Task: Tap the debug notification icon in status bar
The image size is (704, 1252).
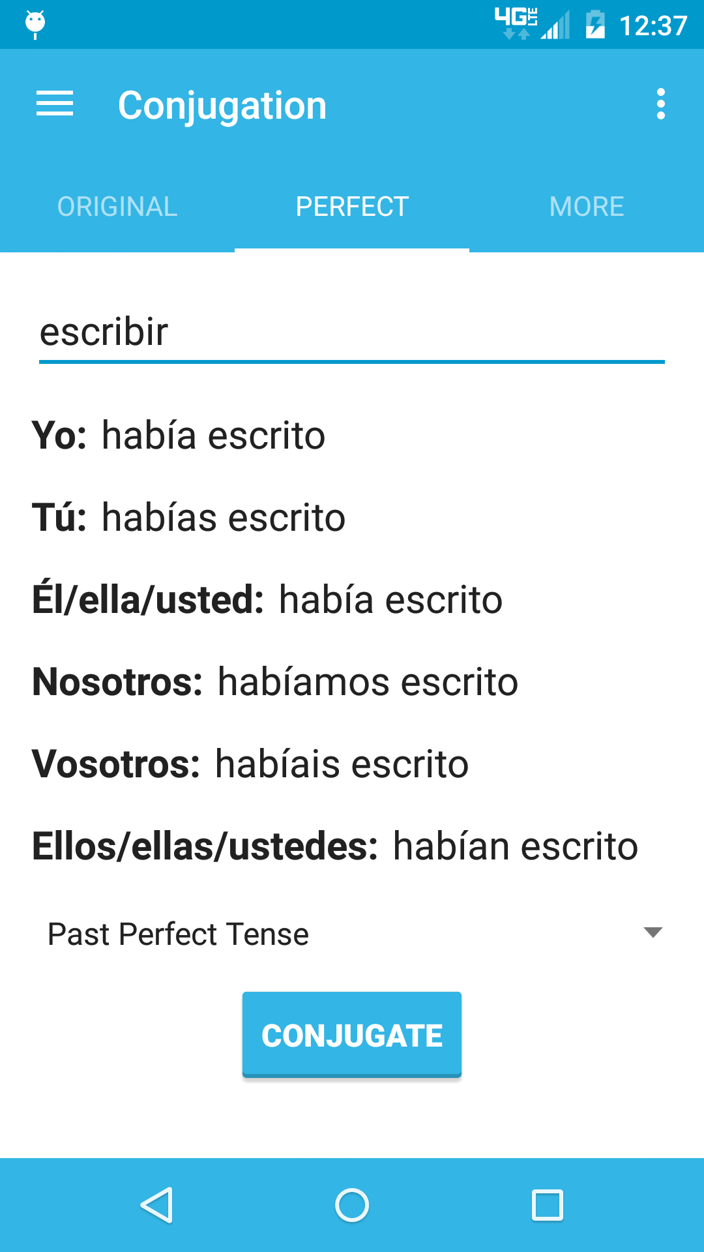Action: pos(35,24)
